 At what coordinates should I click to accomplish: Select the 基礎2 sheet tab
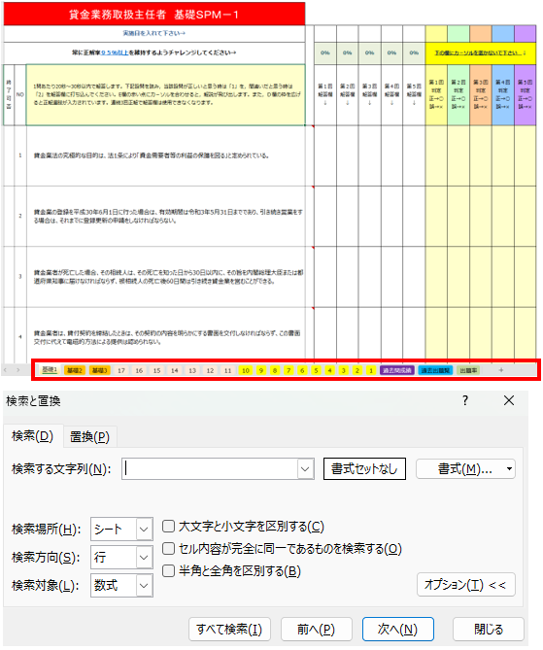[x=75, y=370]
